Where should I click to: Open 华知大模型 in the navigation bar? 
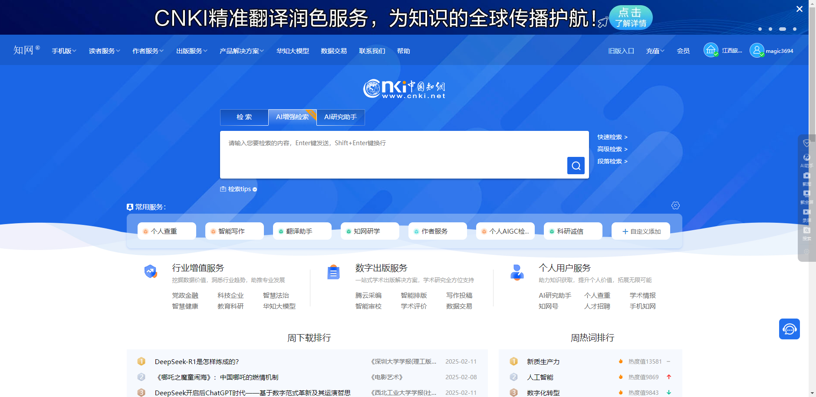click(293, 51)
